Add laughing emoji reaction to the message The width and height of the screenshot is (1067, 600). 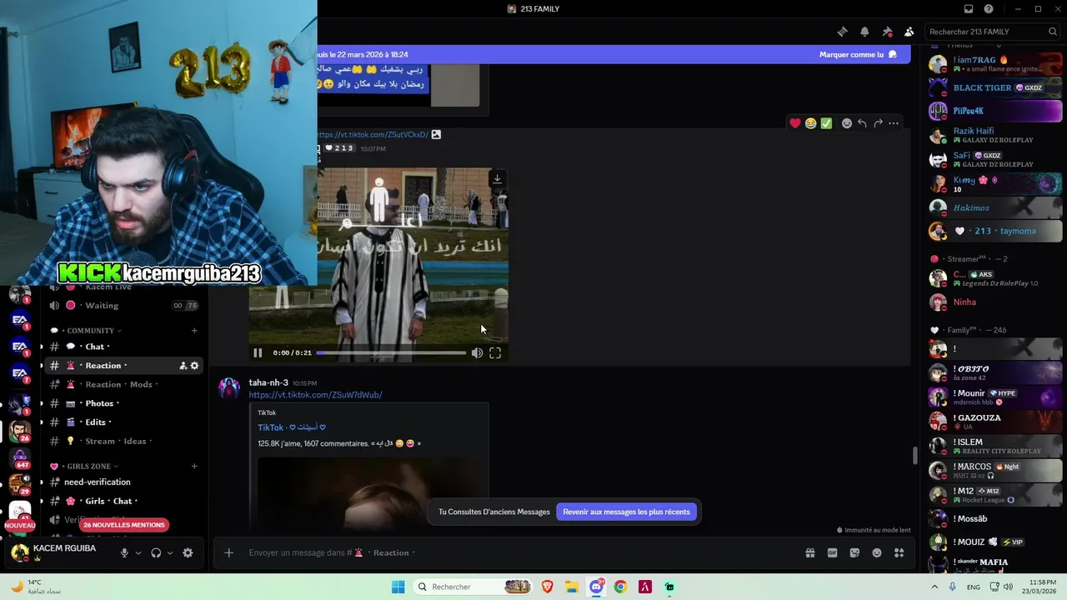tap(810, 123)
